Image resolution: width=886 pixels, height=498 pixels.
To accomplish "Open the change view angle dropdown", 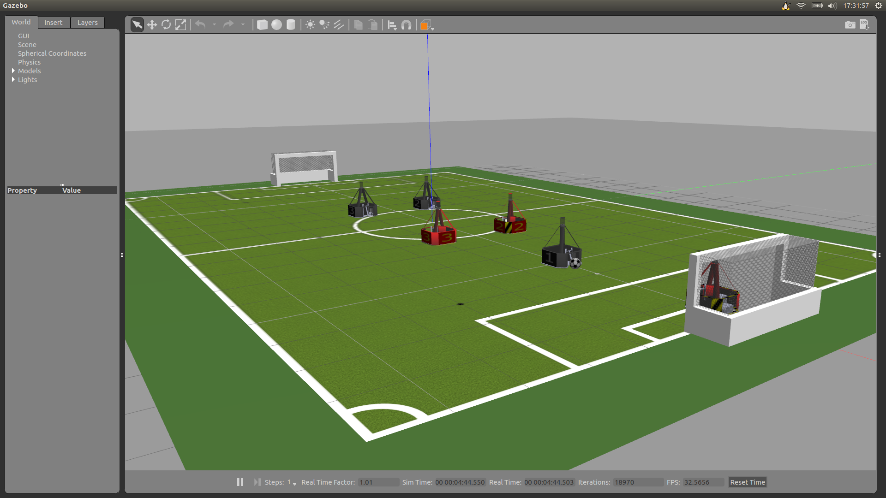I will point(427,25).
